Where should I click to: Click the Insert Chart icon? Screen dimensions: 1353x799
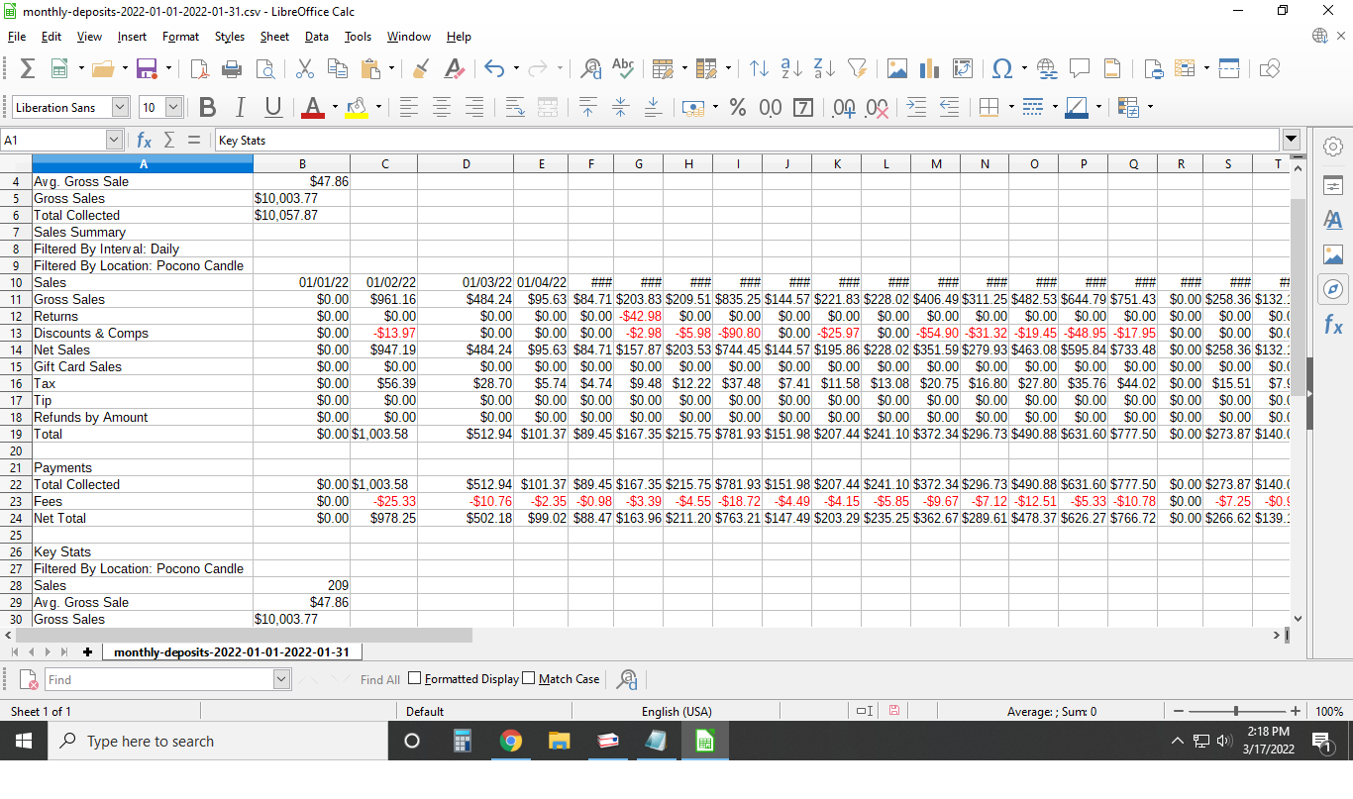point(929,68)
